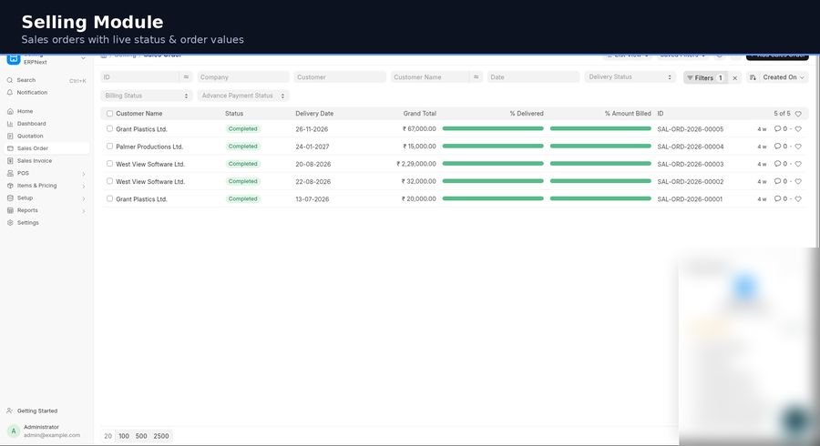Set page size to 500

141,436
